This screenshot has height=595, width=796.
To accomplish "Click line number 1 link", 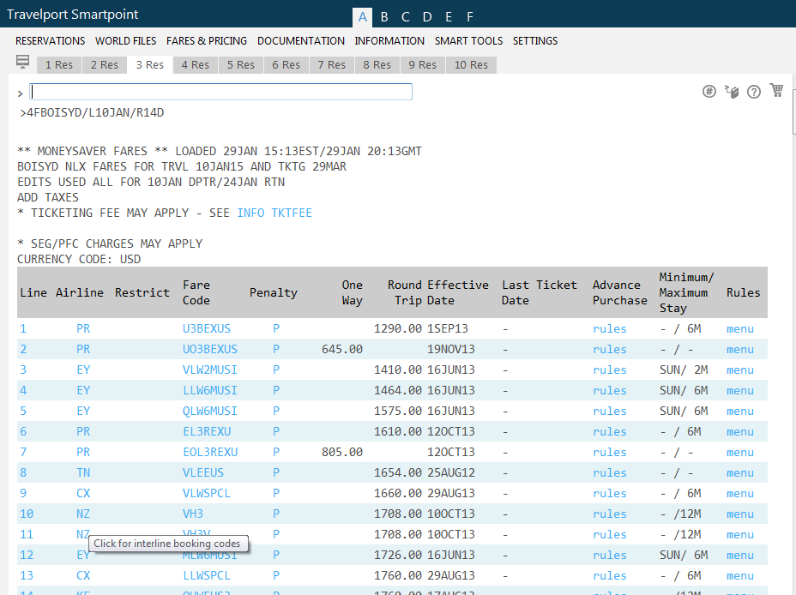I will (23, 328).
